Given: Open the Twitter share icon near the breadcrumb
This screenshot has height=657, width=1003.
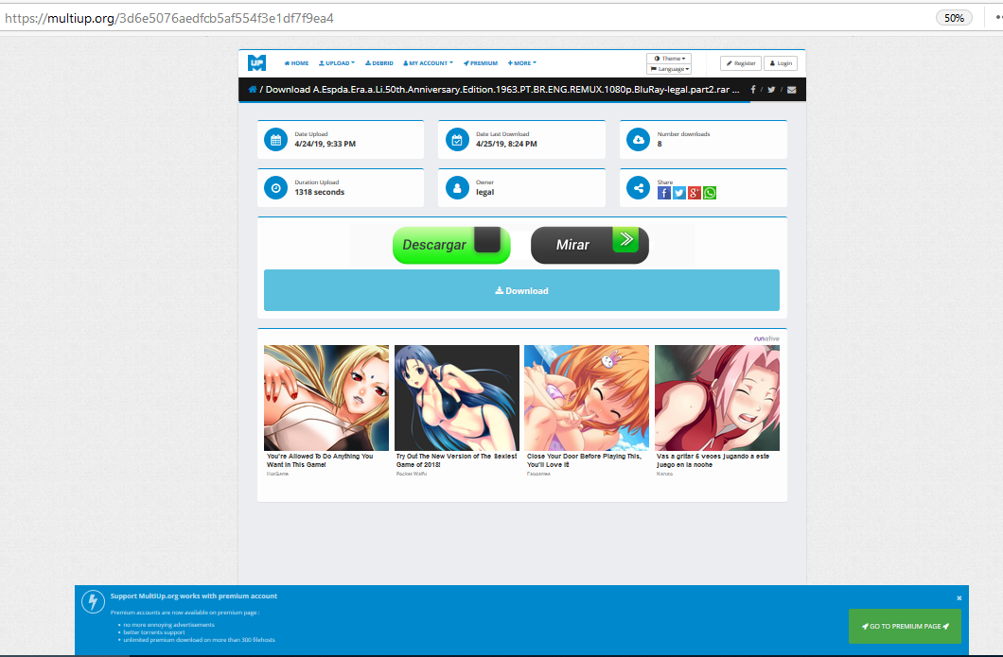Looking at the screenshot, I should tap(770, 89).
